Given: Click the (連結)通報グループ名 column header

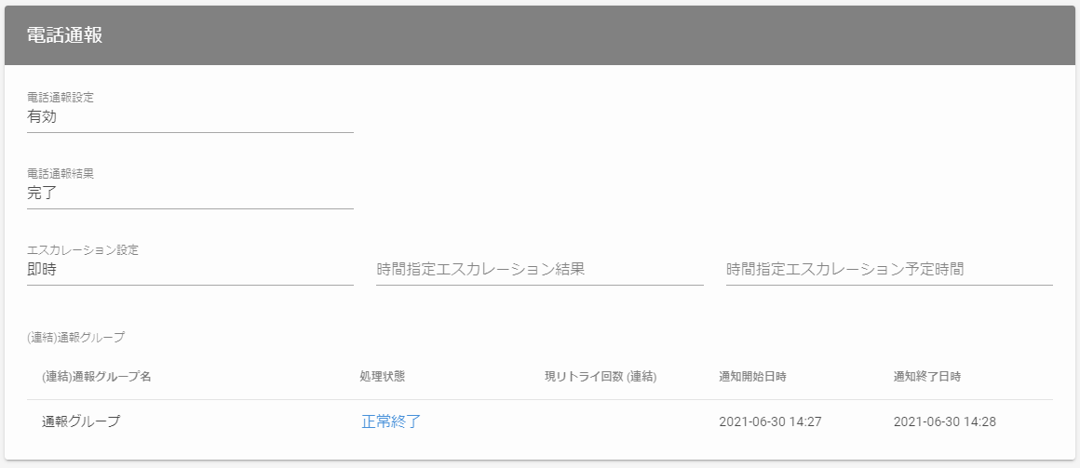Looking at the screenshot, I should (x=97, y=377).
